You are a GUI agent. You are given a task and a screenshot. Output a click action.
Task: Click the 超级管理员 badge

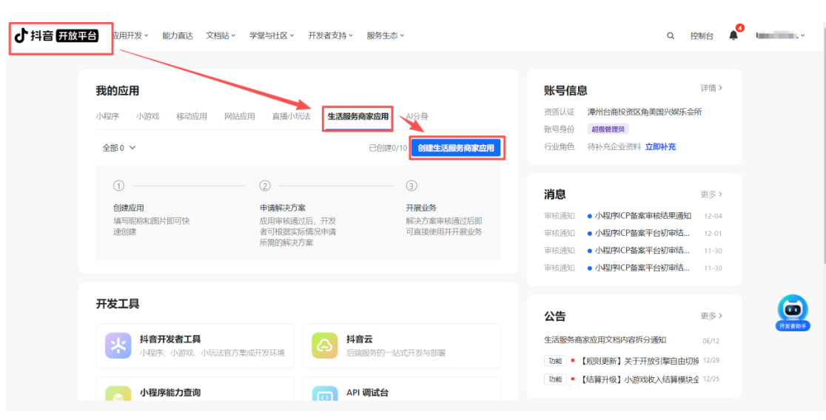tap(608, 129)
